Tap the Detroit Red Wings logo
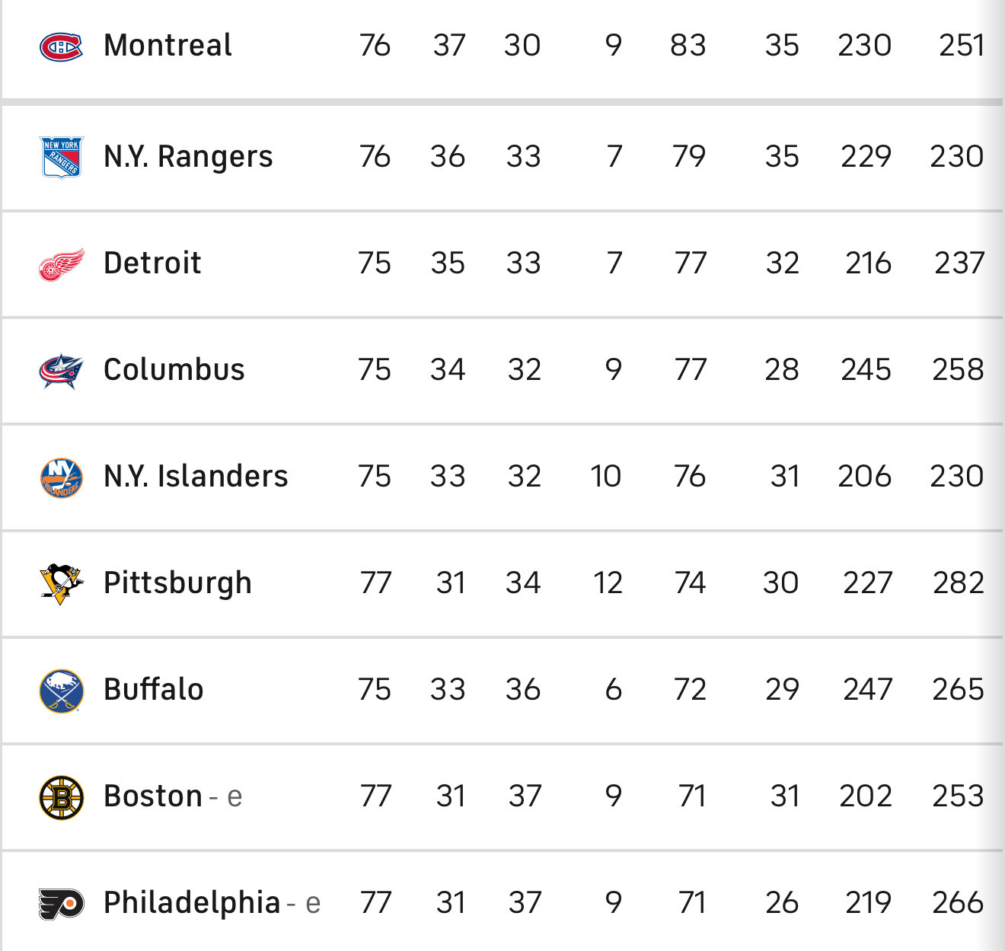The image size is (1005, 951). click(61, 264)
